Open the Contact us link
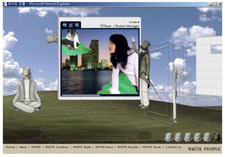This screenshot has height=157, width=225. click(x=173, y=147)
